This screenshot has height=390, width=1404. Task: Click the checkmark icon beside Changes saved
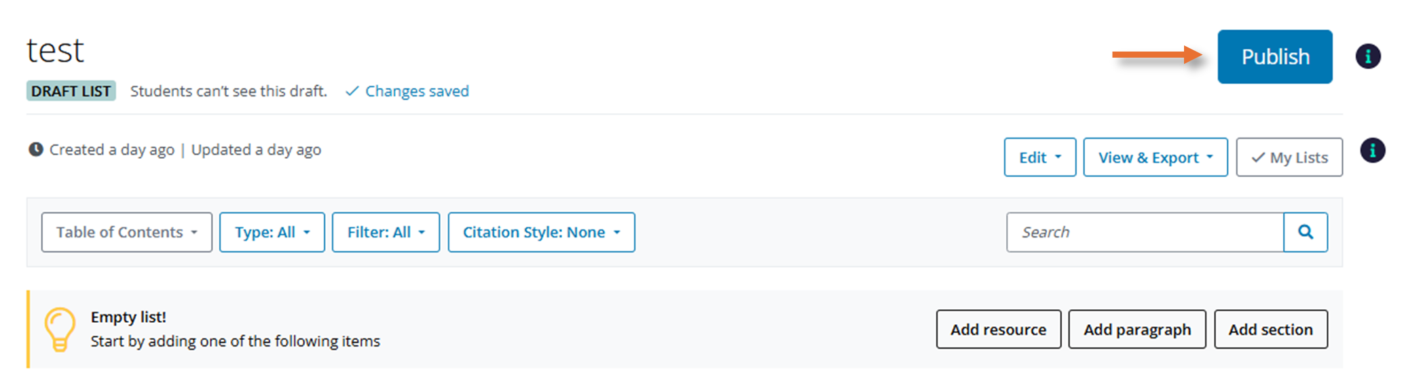pyautogui.click(x=352, y=91)
